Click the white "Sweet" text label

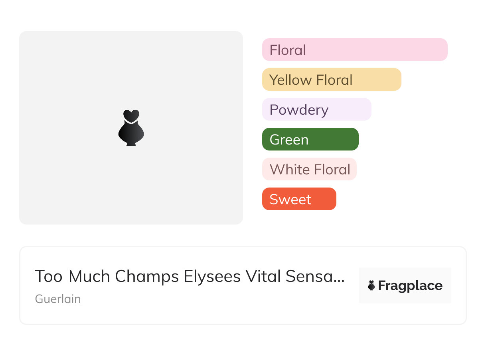[x=290, y=199]
